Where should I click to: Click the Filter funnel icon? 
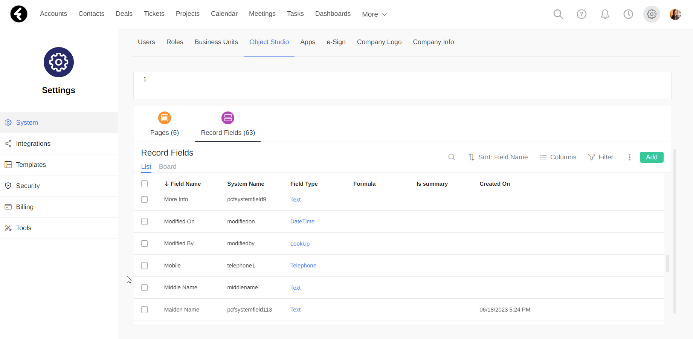pos(592,157)
